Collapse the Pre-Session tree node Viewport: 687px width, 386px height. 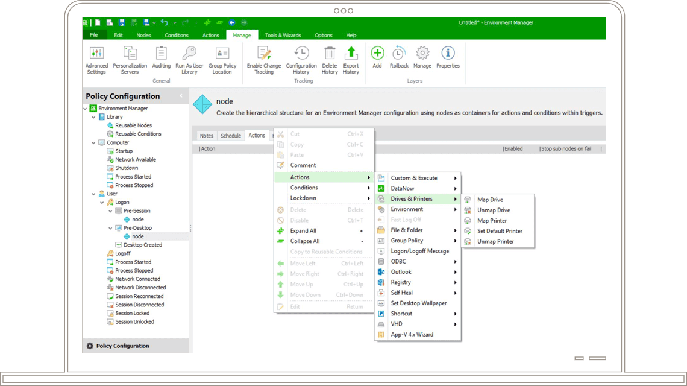110,211
